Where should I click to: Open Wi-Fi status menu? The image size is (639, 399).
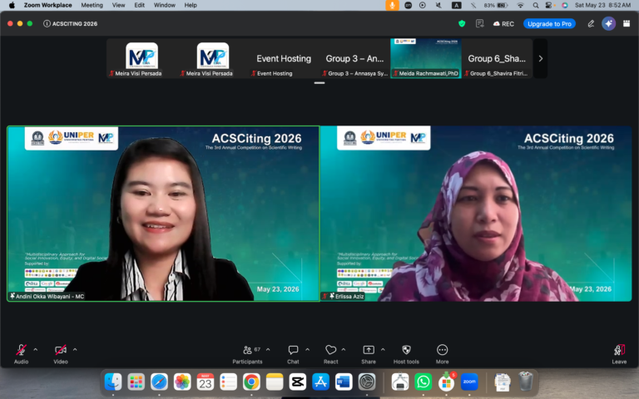coord(520,5)
